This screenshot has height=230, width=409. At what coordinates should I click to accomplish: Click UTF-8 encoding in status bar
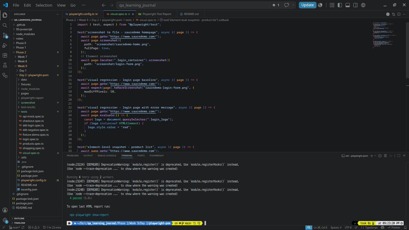(x=348, y=227)
